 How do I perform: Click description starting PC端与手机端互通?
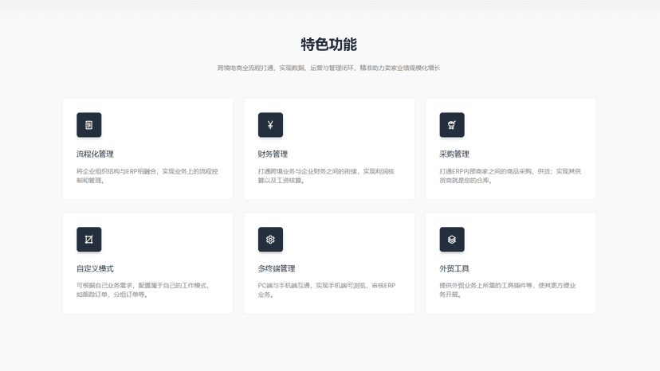327,290
